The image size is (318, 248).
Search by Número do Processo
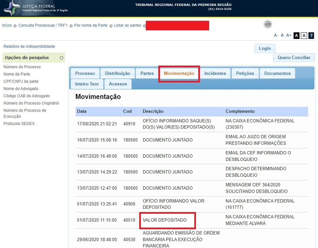[x=22, y=67]
